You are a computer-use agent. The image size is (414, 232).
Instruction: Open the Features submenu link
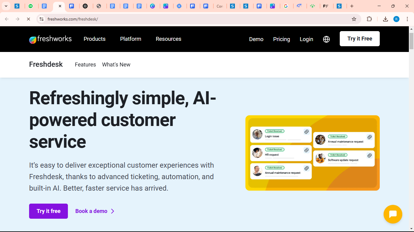click(85, 65)
